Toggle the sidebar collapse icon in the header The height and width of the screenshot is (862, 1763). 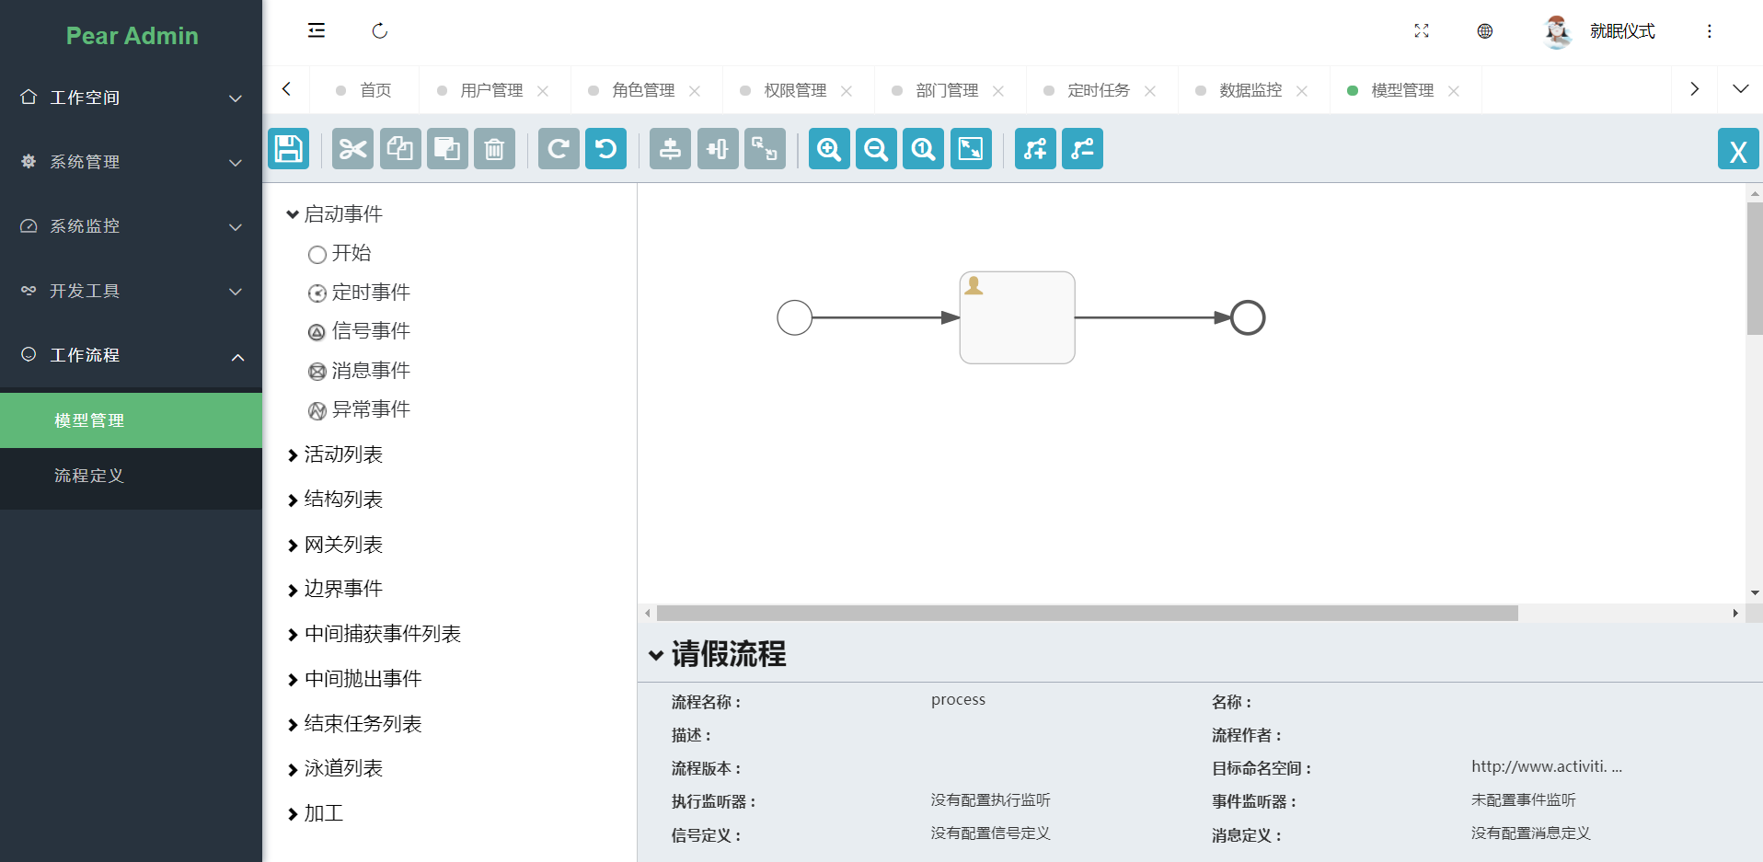pos(317,30)
